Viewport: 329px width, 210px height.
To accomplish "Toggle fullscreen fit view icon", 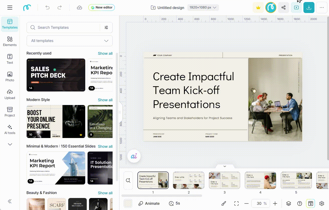I will point(236,203).
